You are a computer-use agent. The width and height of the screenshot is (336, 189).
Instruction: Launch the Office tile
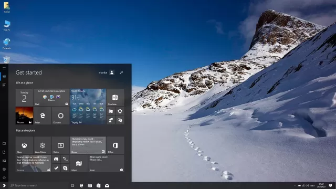[115, 145]
